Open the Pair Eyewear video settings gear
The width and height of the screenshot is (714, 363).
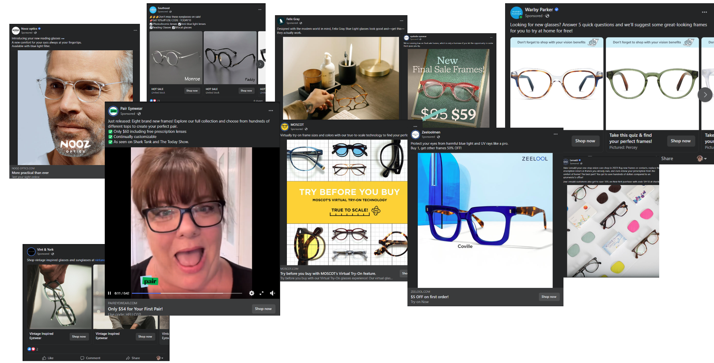252,293
